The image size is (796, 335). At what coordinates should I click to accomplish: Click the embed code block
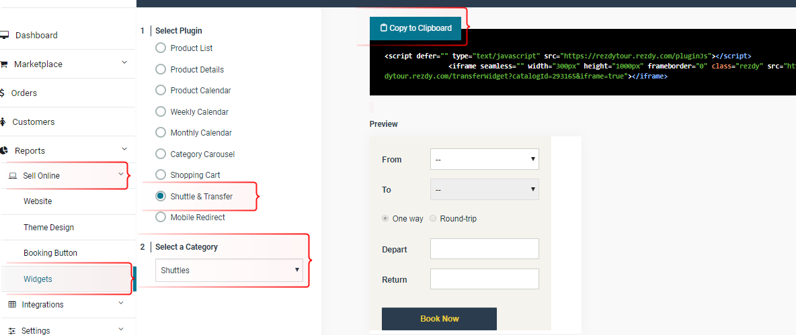pos(583,62)
